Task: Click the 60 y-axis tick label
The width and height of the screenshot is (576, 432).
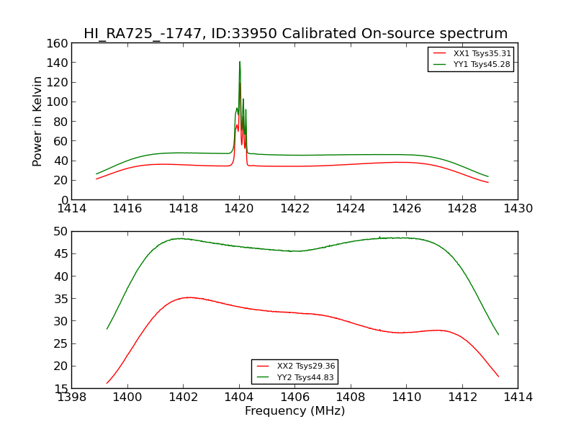Action: [x=61, y=141]
